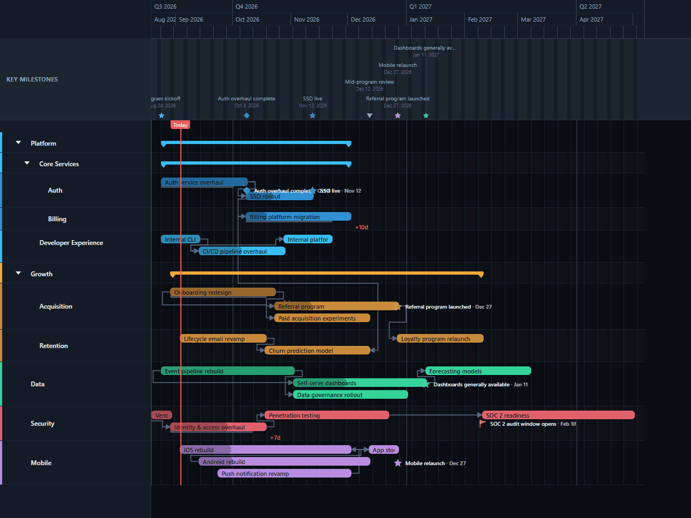Select the Mid-program review triangle marker
691x518 pixels.
[370, 115]
